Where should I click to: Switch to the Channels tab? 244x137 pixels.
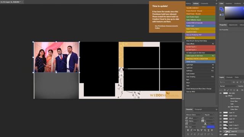click(230, 77)
